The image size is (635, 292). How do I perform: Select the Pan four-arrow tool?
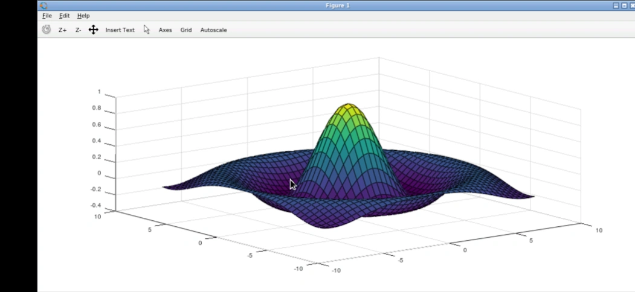point(93,30)
